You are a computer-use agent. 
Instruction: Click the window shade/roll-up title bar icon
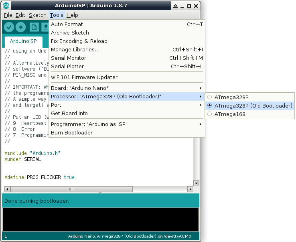pyautogui.click(x=175, y=6)
